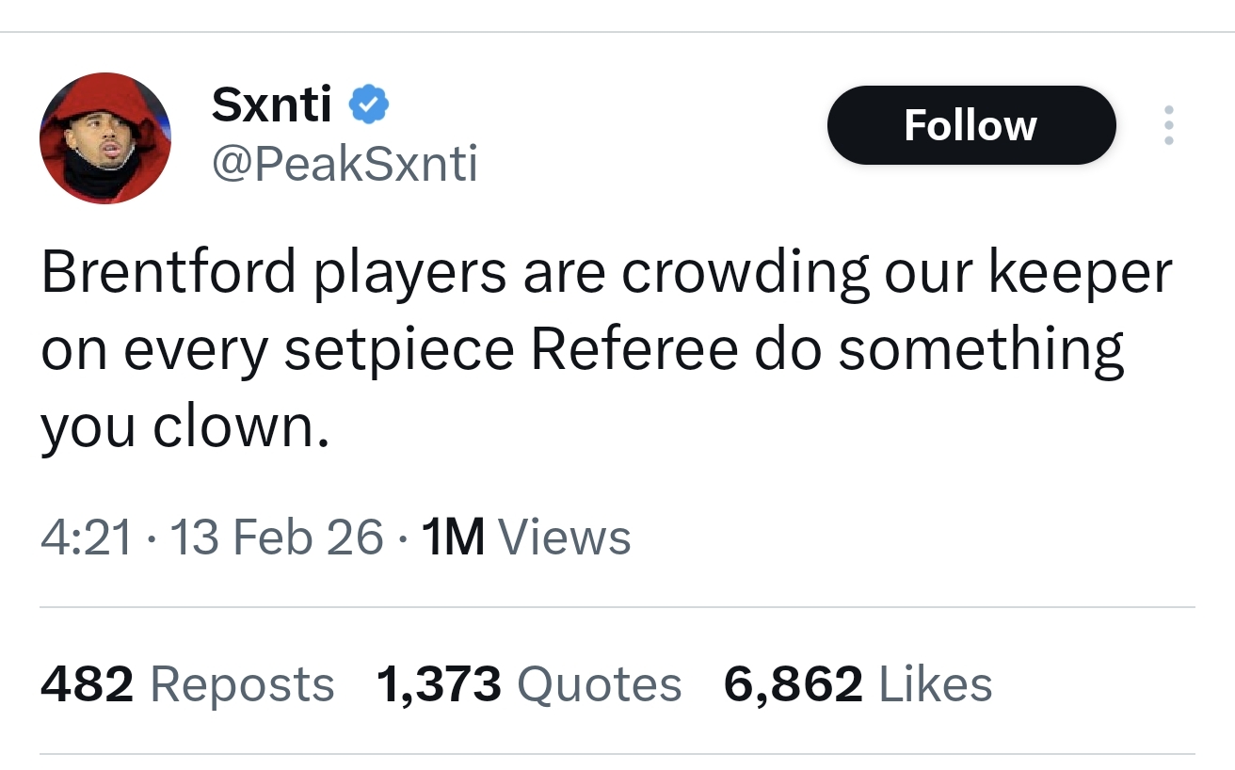
Task: Click the blue verified badge
Action: (370, 105)
